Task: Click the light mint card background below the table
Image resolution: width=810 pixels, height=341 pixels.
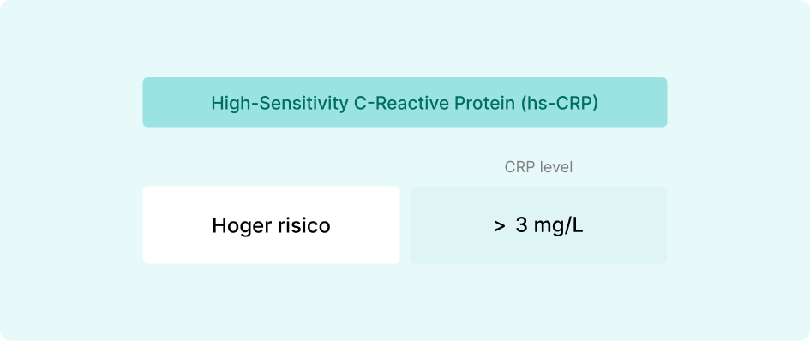Action: pos(405,302)
